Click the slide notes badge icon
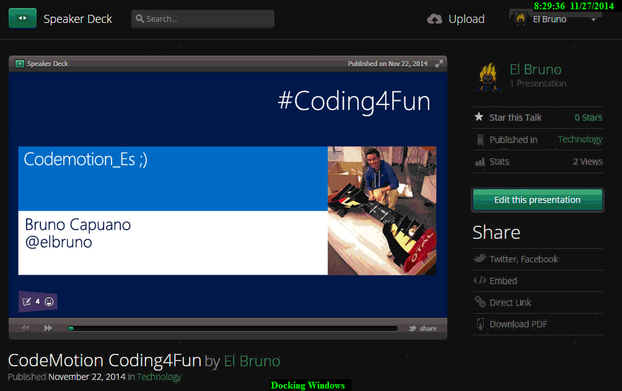622x391 pixels. pyautogui.click(x=27, y=302)
